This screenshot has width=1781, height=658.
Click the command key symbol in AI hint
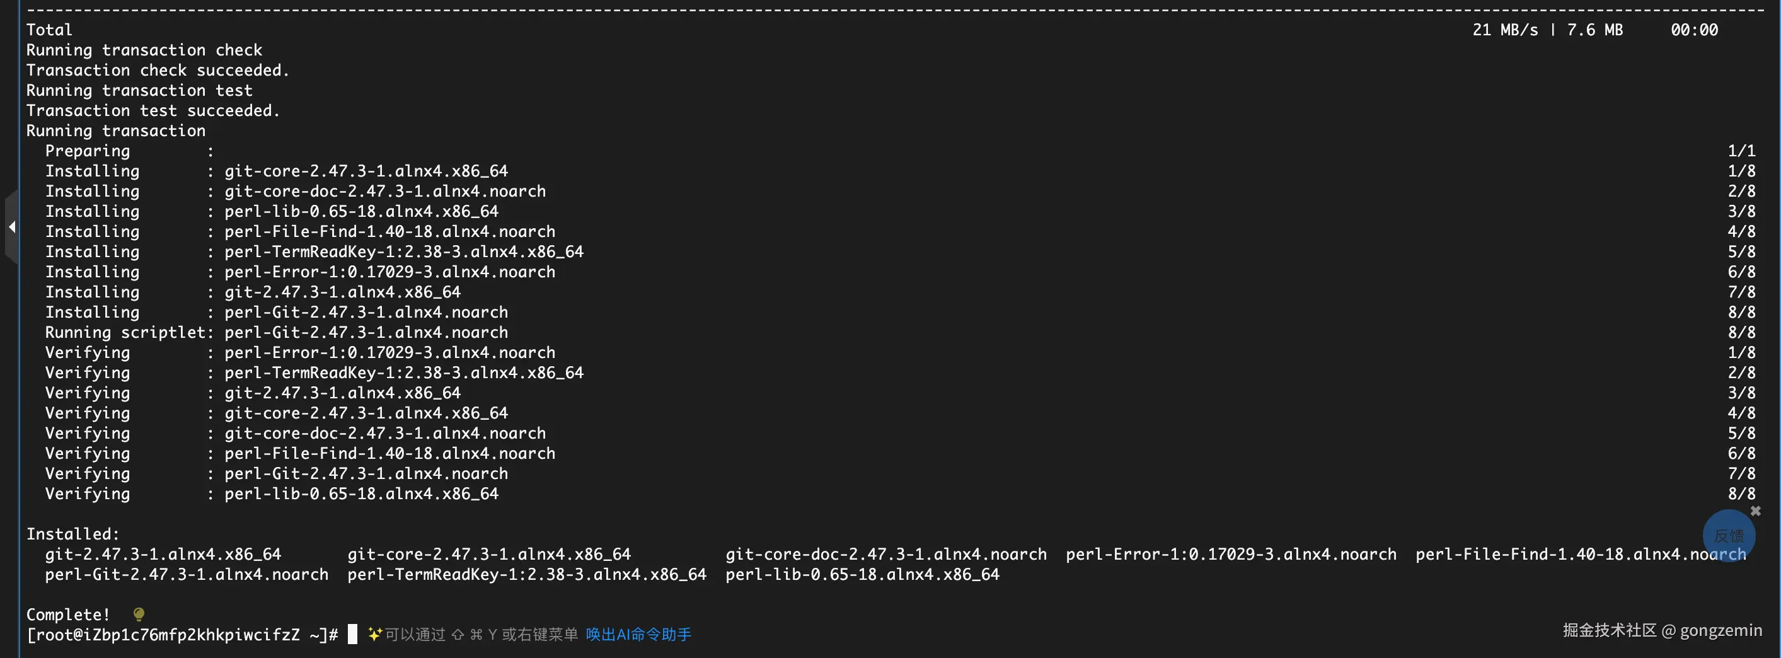[x=476, y=635]
